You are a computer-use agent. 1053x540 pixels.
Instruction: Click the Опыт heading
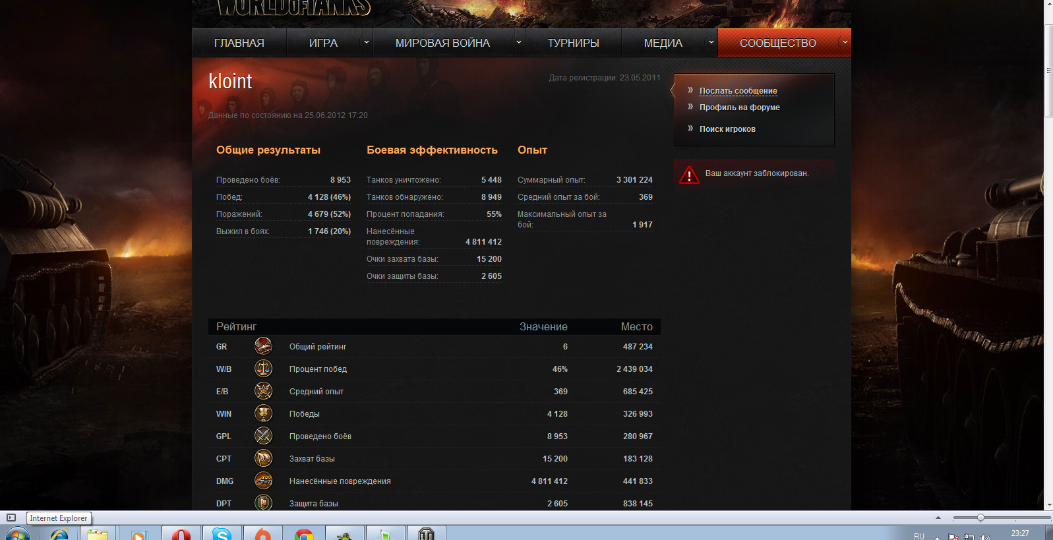point(532,150)
